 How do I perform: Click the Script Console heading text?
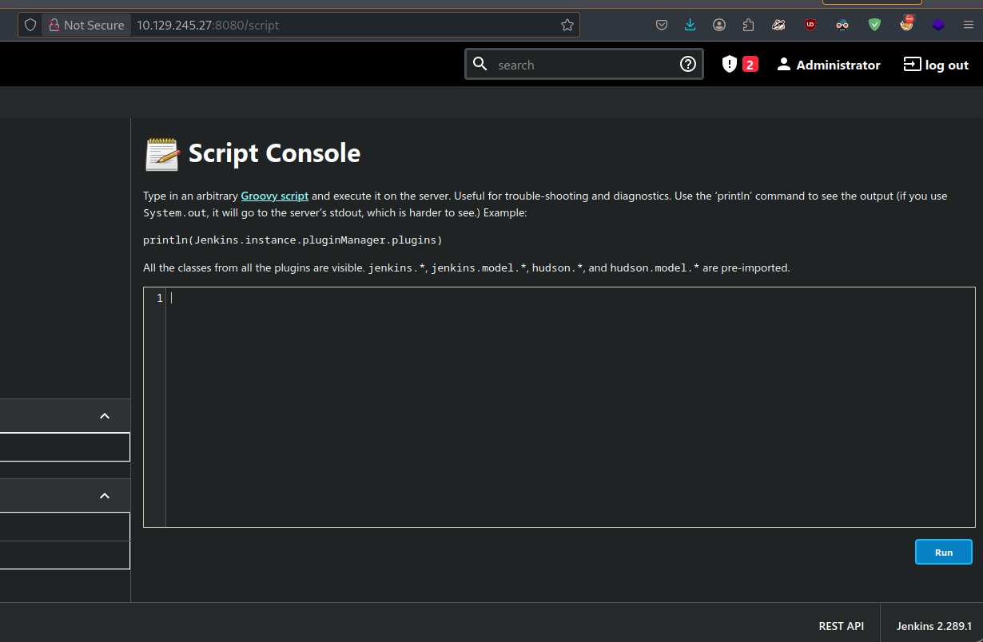274,153
